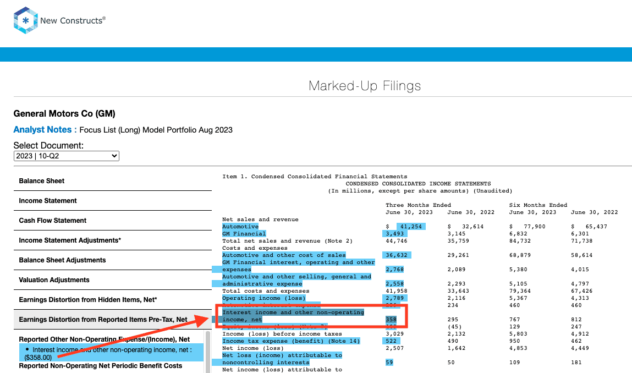
Task: Click Focus List (Long) Model Portfolio text
Action: click(156, 130)
